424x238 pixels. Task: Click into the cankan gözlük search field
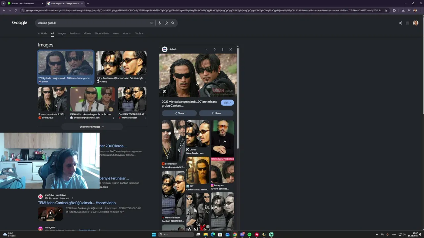pos(93,23)
